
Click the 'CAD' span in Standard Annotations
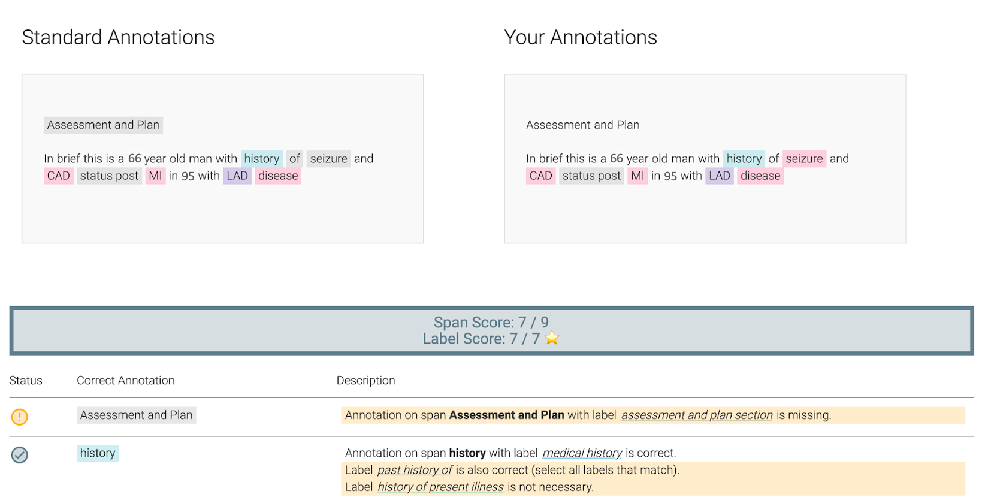pyautogui.click(x=59, y=176)
